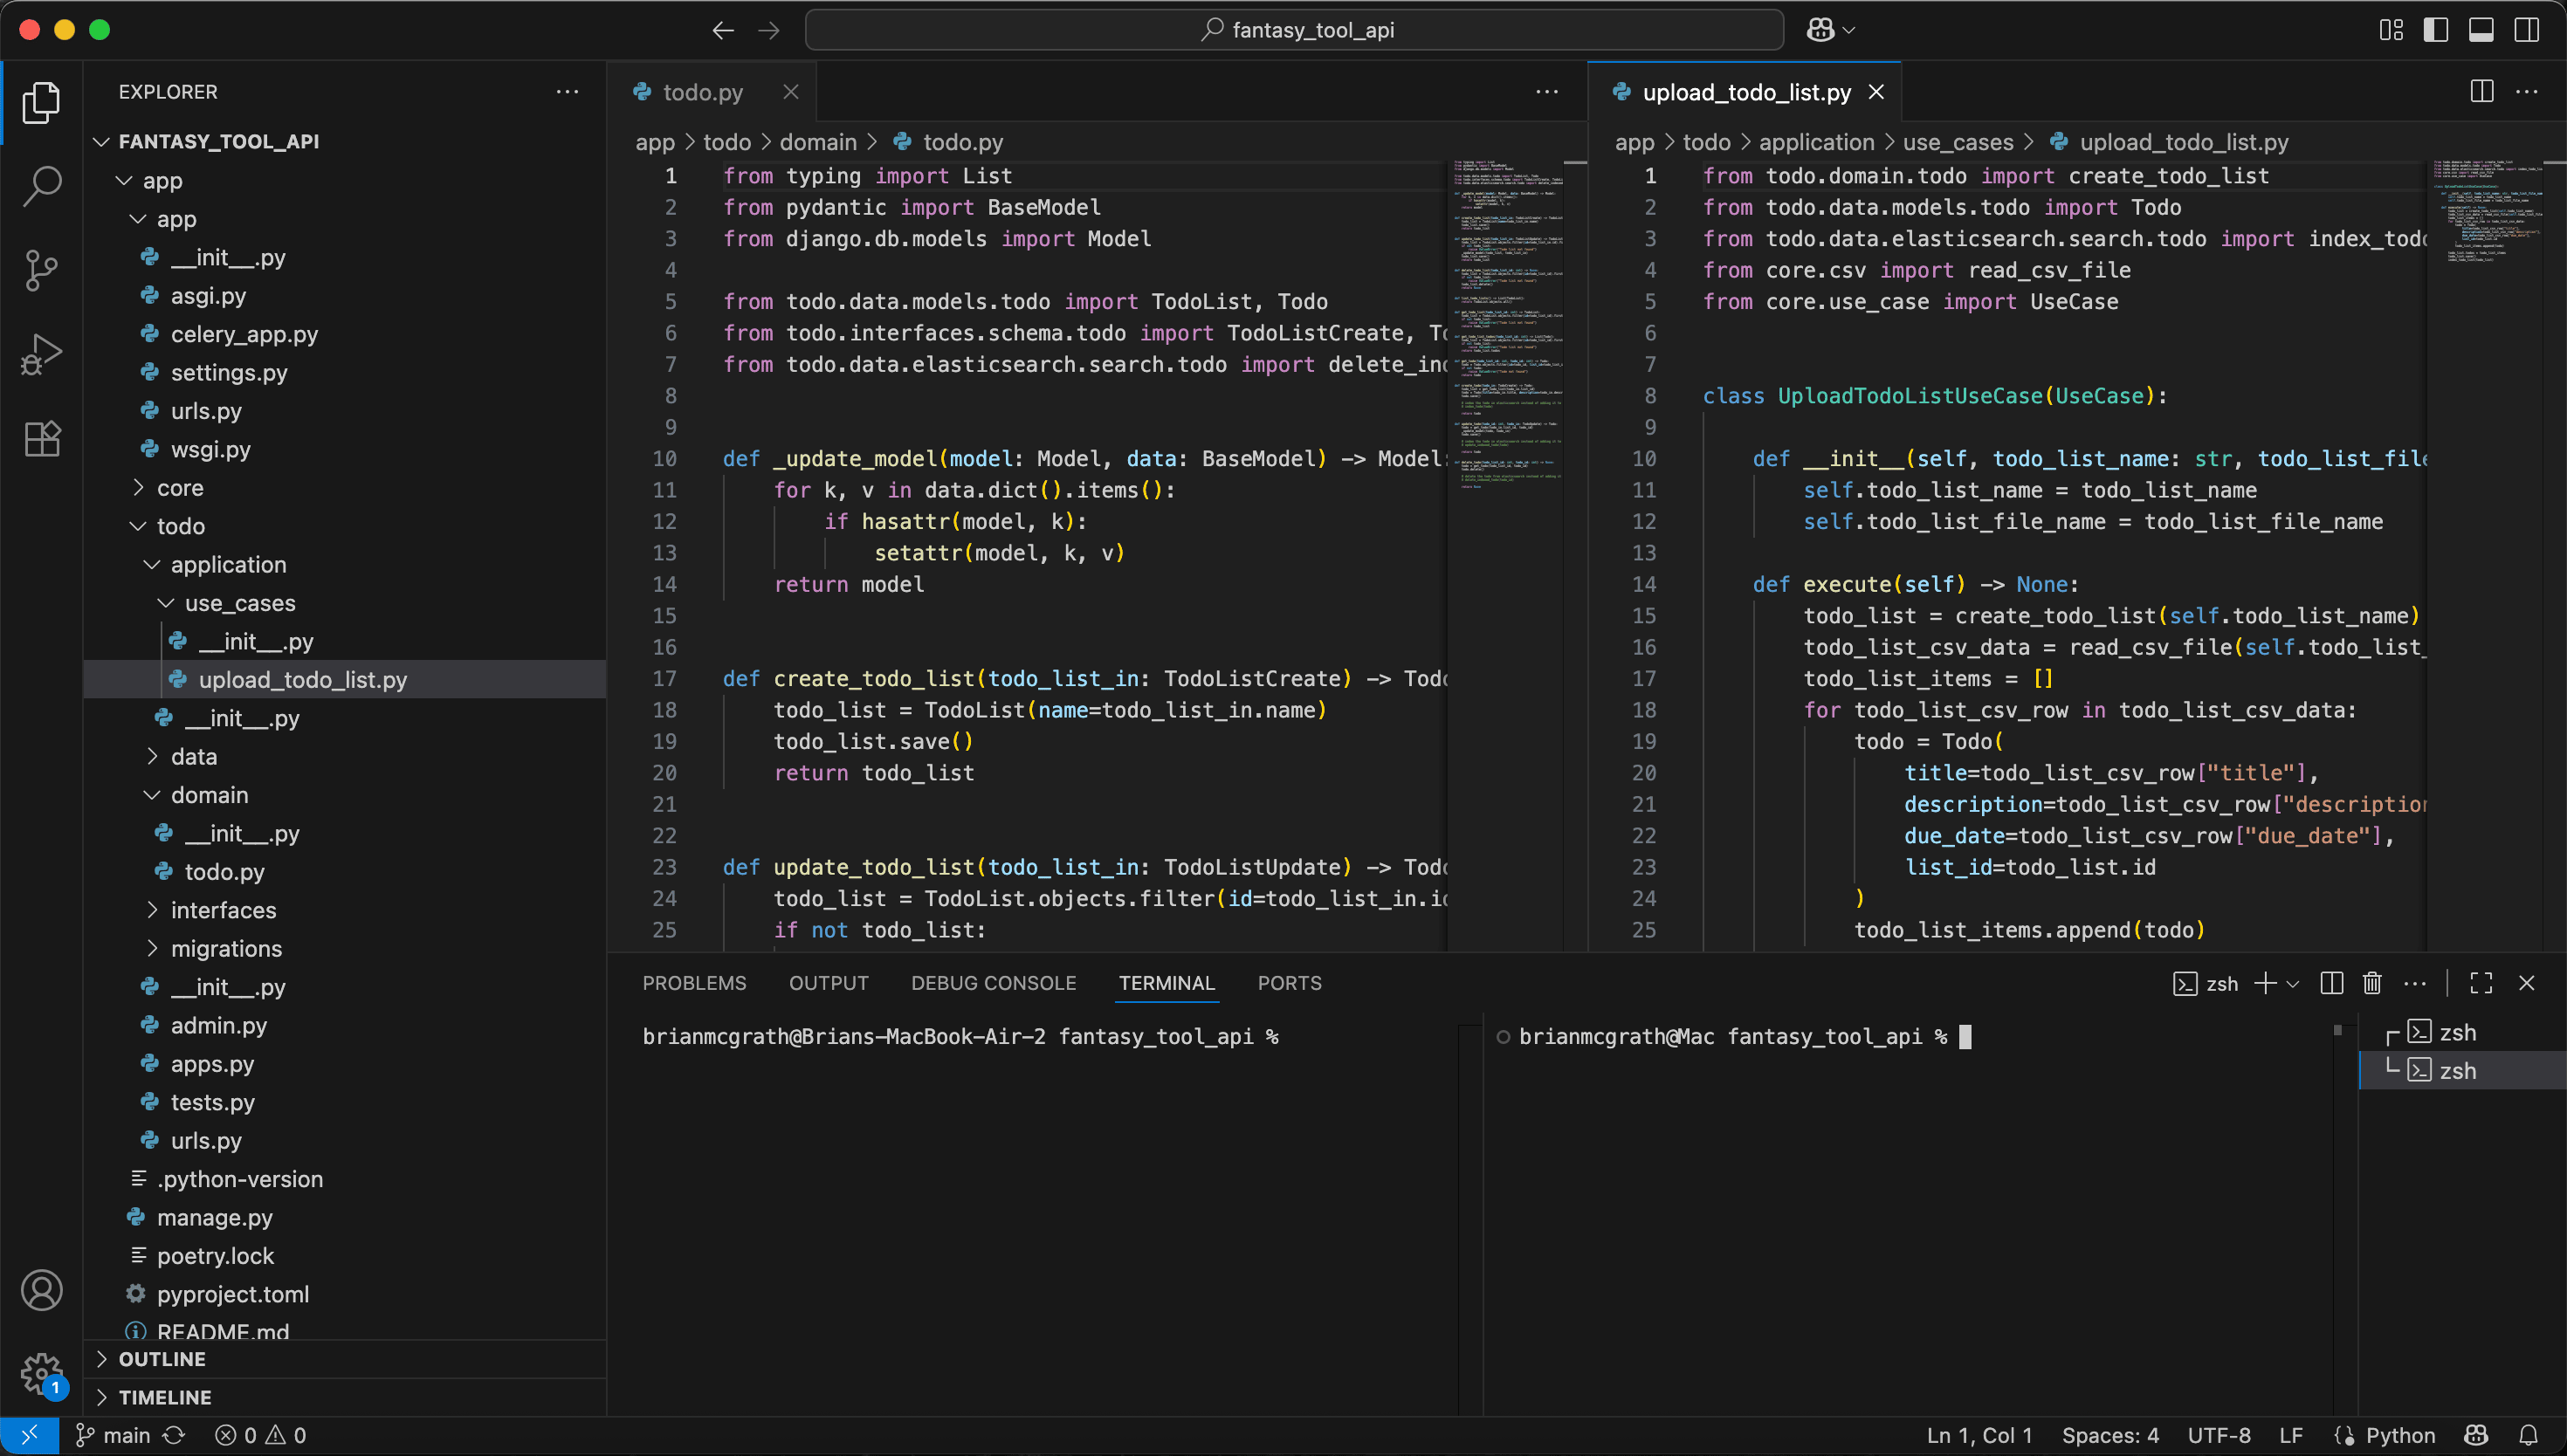Click the todo.py editor minimap
This screenshot has height=1456, width=2567.
(x=1508, y=555)
